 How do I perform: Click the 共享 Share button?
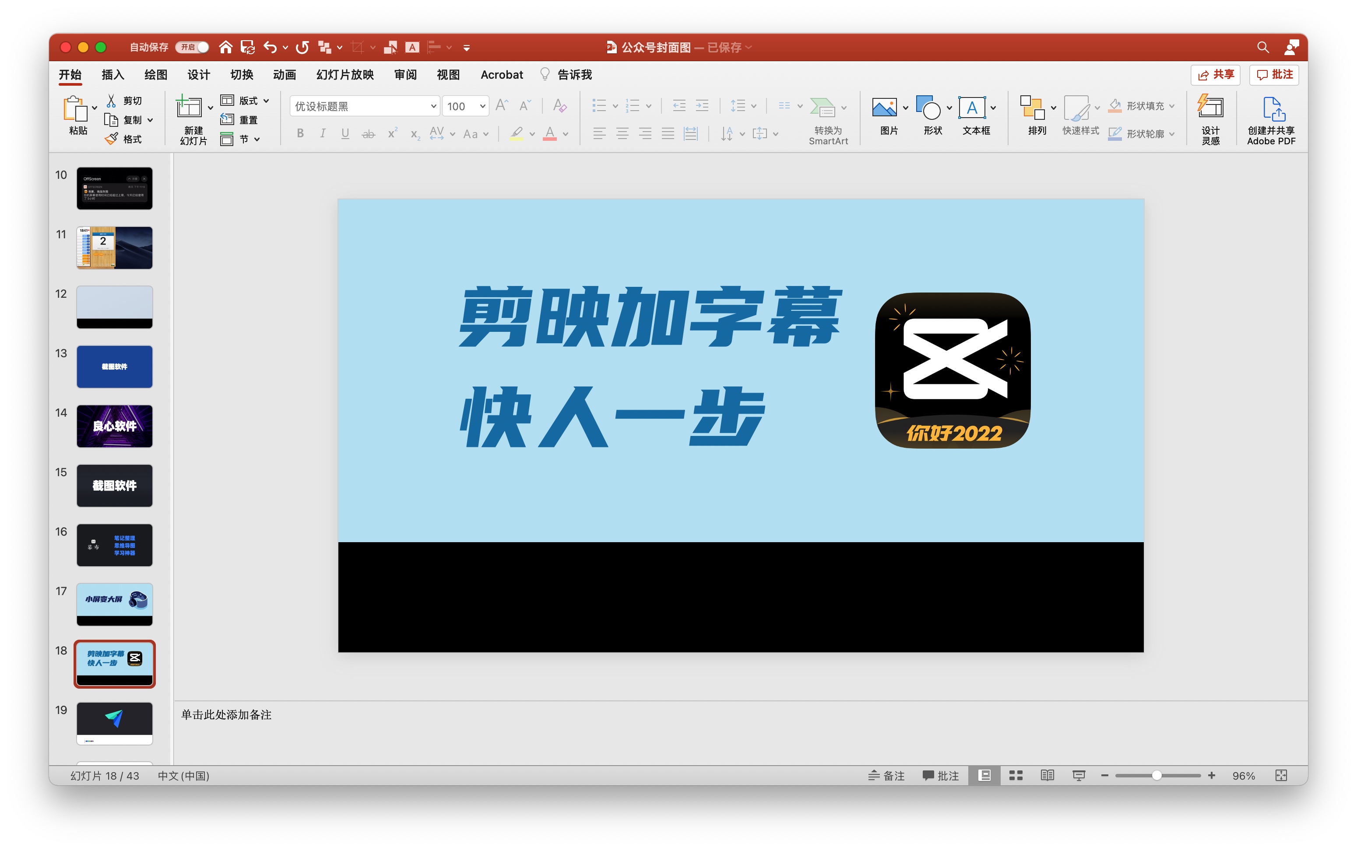[1215, 75]
